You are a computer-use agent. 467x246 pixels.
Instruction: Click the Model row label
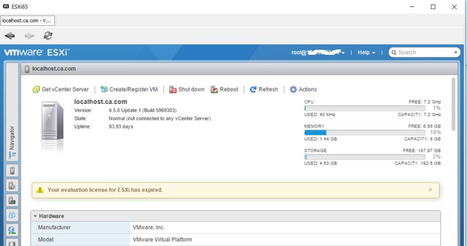point(46,239)
